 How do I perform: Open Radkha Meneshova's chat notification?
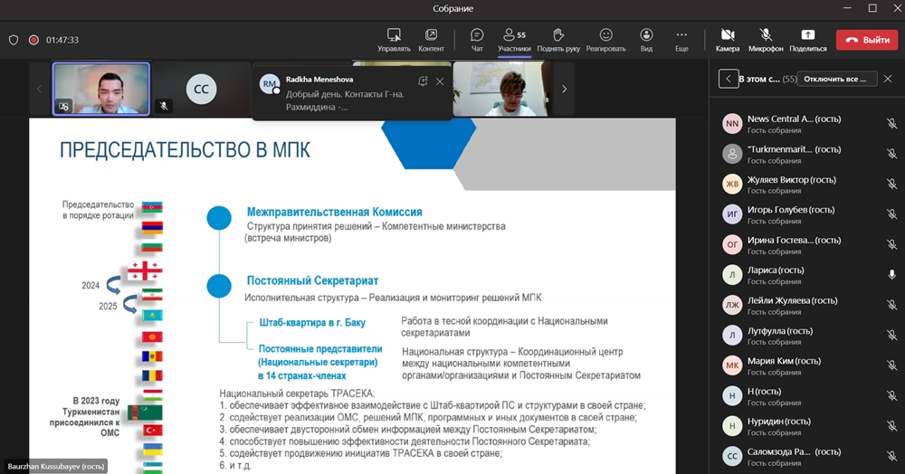[351, 93]
